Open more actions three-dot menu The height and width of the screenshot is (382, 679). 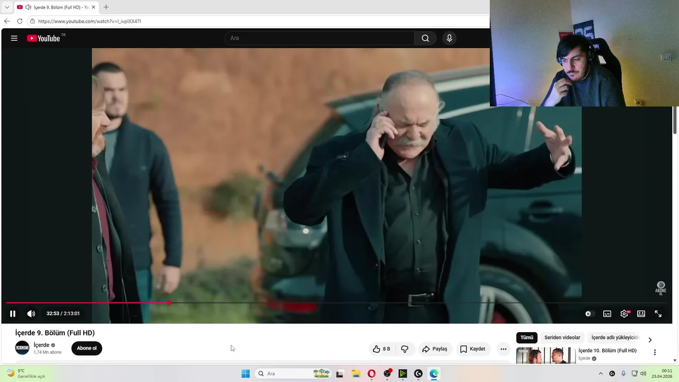[x=503, y=349]
